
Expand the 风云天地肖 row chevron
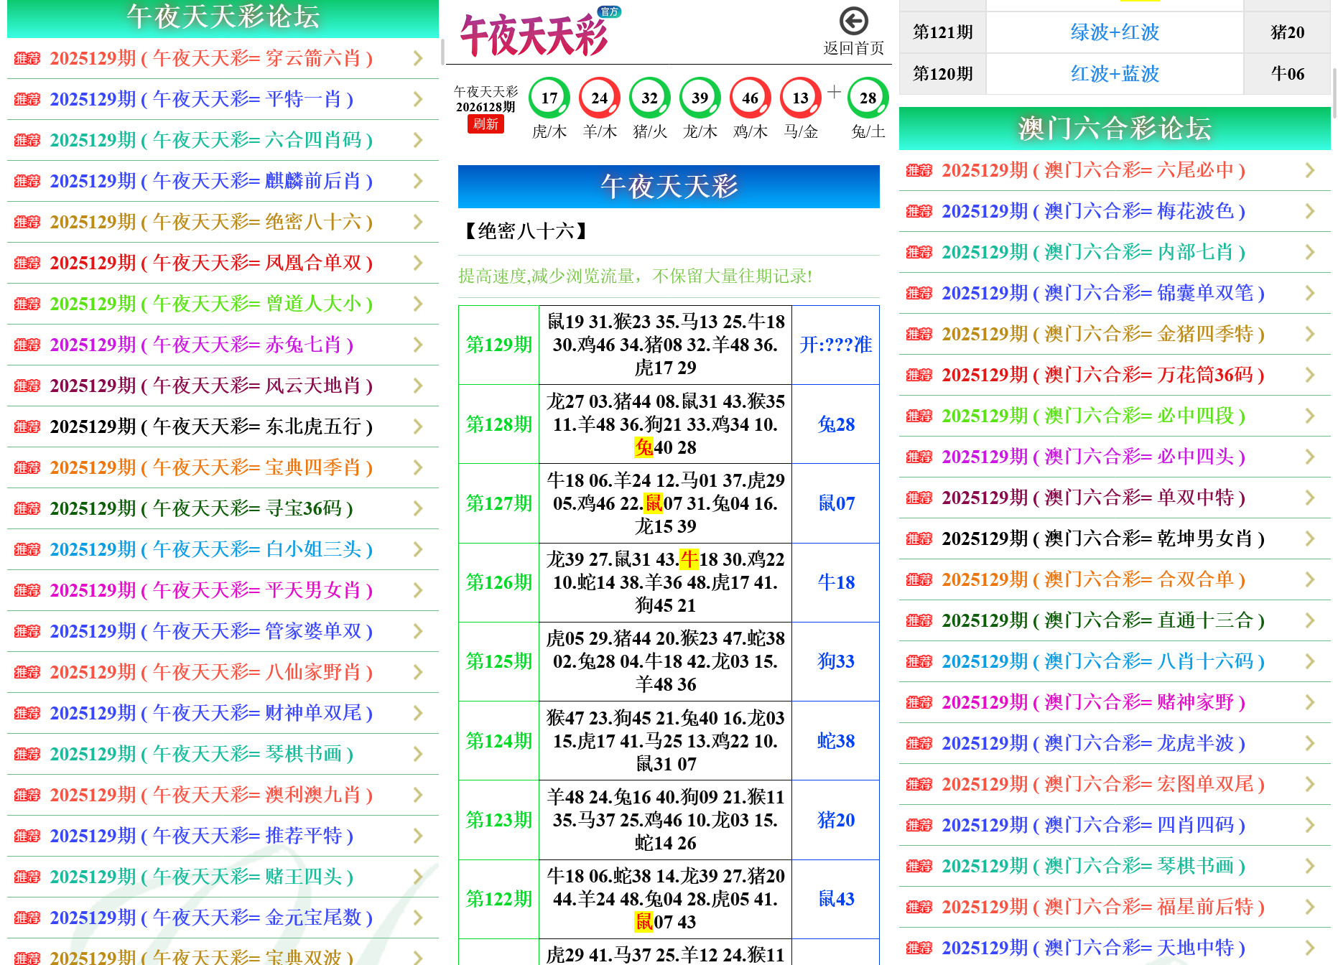click(x=418, y=386)
